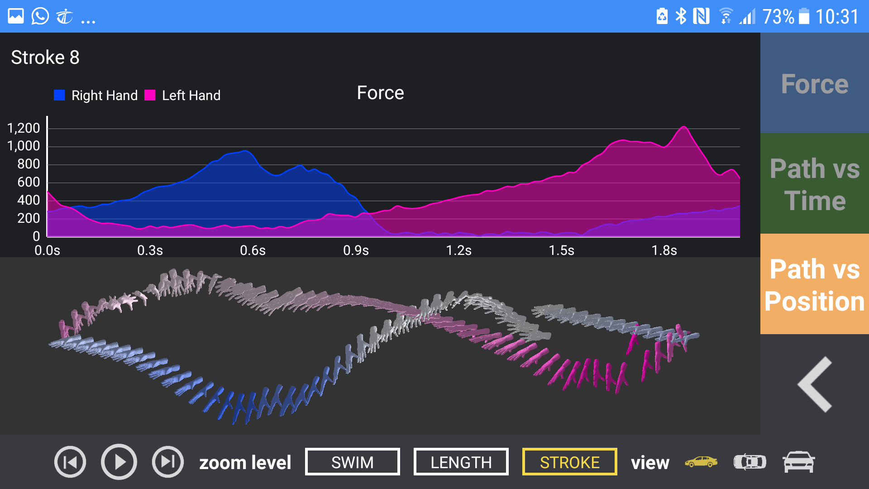The image size is (869, 489).
Task: Switch to Path vs Time tab
Action: [x=815, y=184]
